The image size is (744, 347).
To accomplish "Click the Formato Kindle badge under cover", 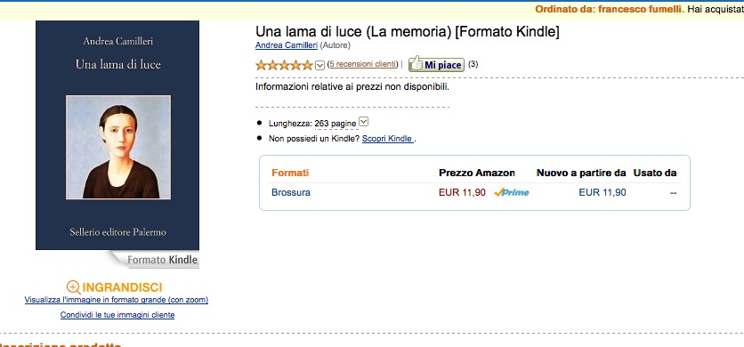I will point(155,260).
